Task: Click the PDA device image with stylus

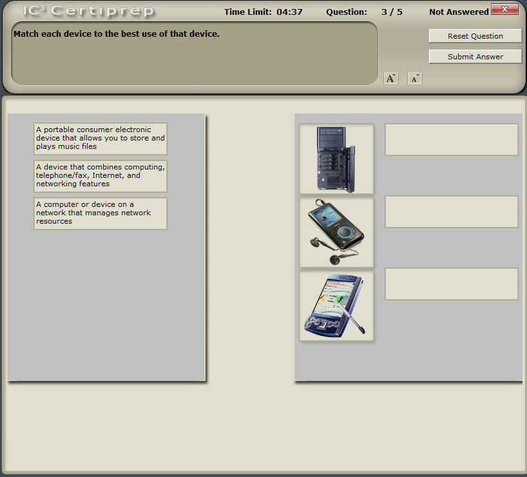Action: (x=336, y=305)
